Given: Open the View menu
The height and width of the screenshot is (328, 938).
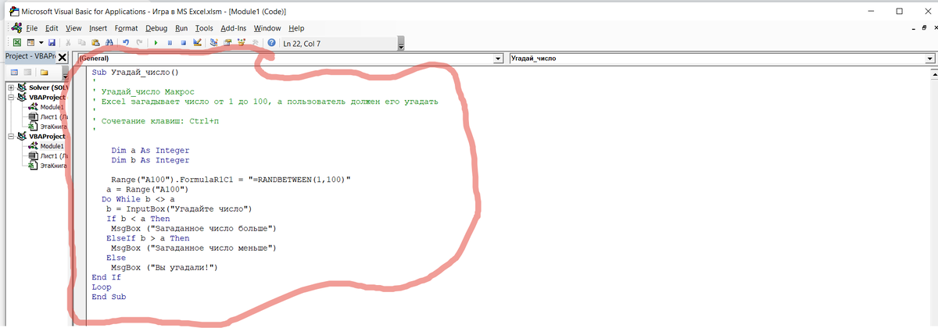Looking at the screenshot, I should coord(73,27).
